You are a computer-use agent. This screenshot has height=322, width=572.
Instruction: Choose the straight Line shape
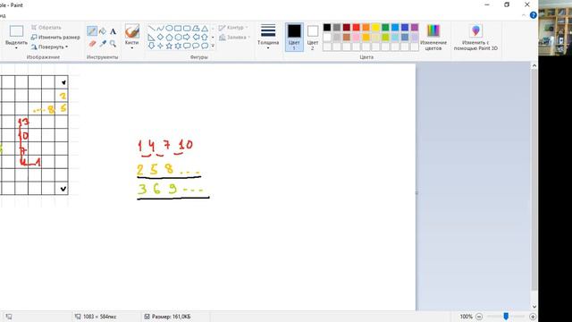151,28
